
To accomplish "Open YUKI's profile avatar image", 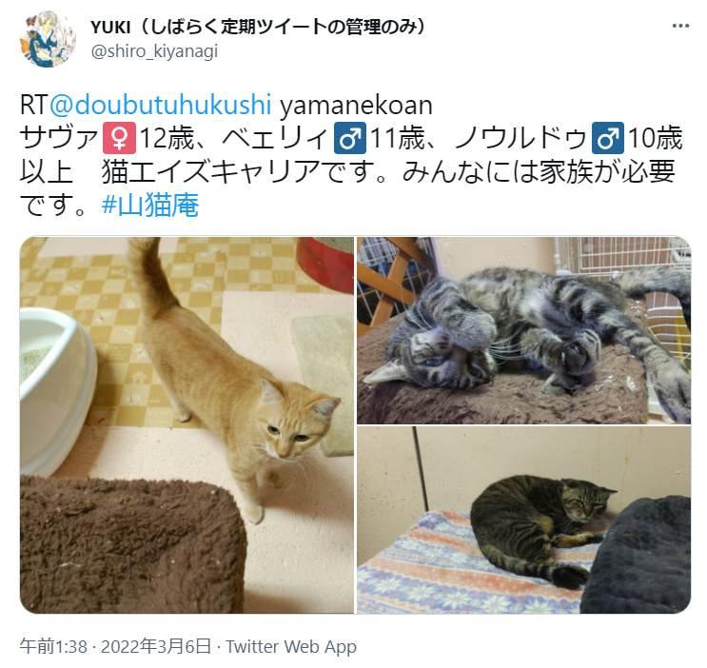I will pos(48,39).
